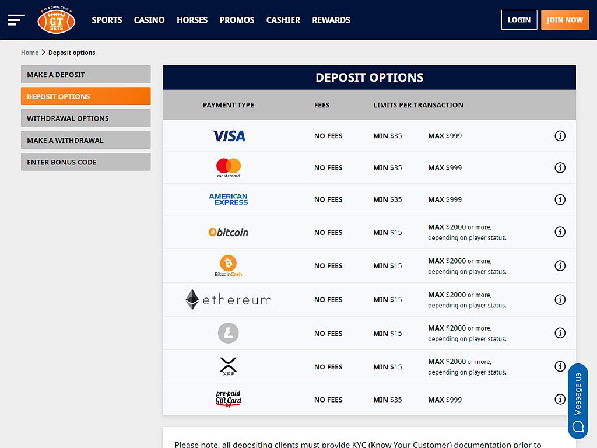The image size is (597, 448).
Task: Navigate to Home via the breadcrumb
Action: click(30, 52)
